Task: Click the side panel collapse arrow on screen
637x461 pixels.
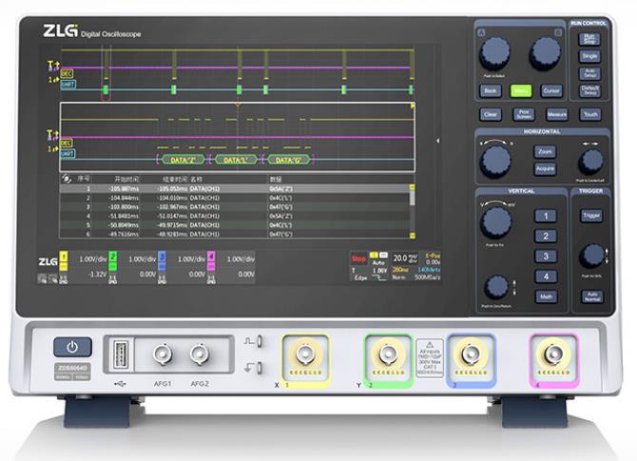Action: [x=438, y=141]
